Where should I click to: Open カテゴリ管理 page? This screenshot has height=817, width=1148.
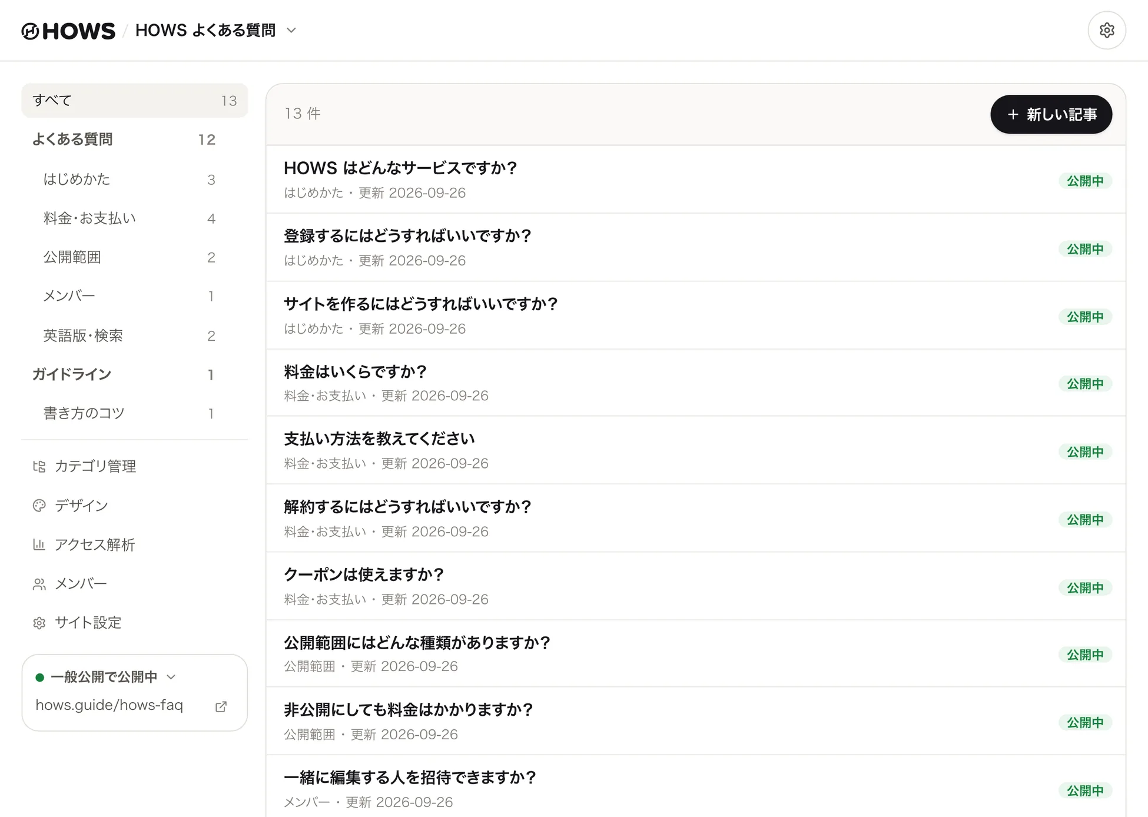(x=135, y=466)
